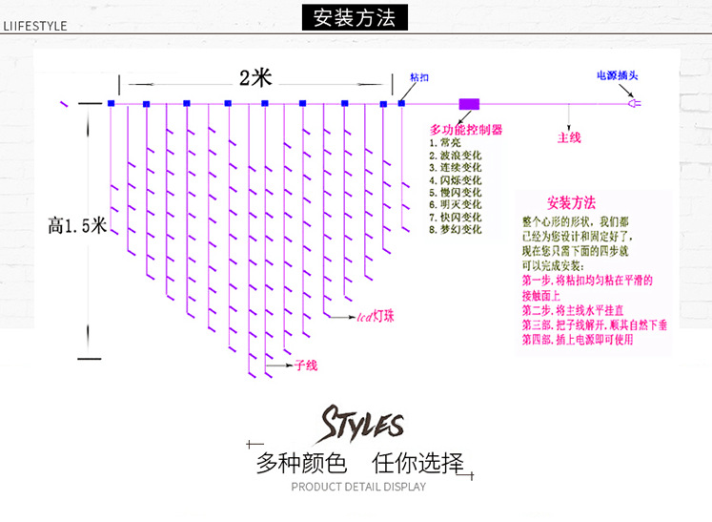Click the led灯珠 label
Image resolution: width=712 pixels, height=522 pixels.
376,316
